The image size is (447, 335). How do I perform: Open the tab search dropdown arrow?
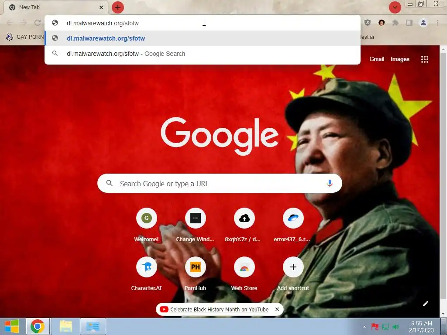(x=395, y=7)
